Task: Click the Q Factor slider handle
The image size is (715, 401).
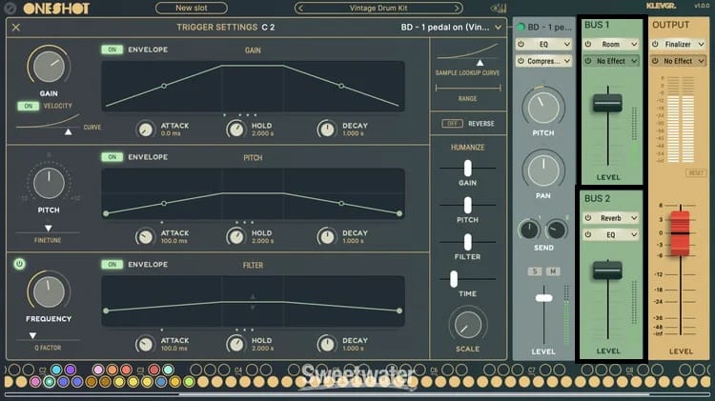Action: pos(32,335)
